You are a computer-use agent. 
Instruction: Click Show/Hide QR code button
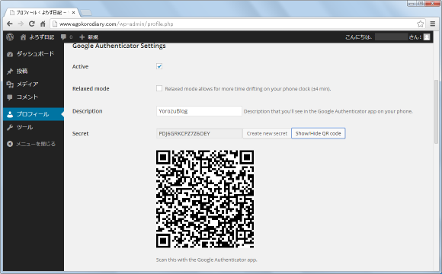click(318, 133)
